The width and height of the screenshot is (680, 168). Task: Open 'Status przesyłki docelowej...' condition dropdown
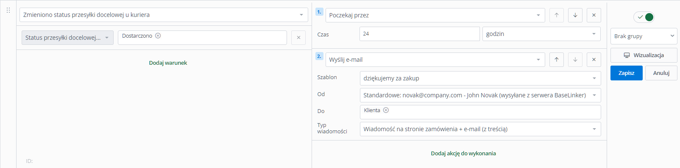(x=67, y=38)
